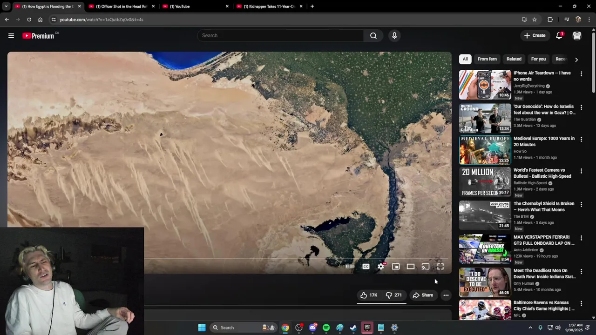The height and width of the screenshot is (335, 596).
Task: Select the From fern filter chip
Action: tap(487, 59)
